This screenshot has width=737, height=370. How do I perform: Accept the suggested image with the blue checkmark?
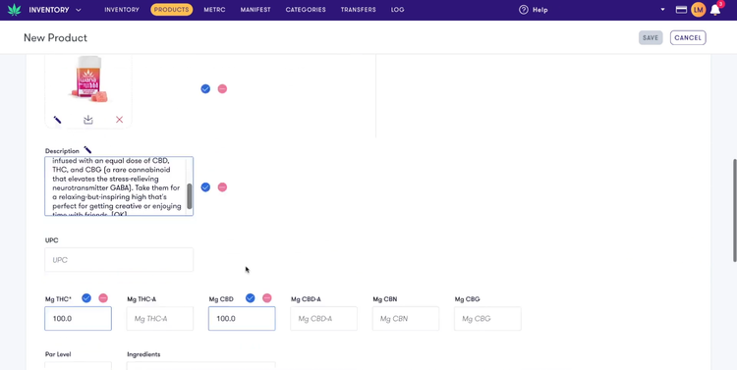205,88
